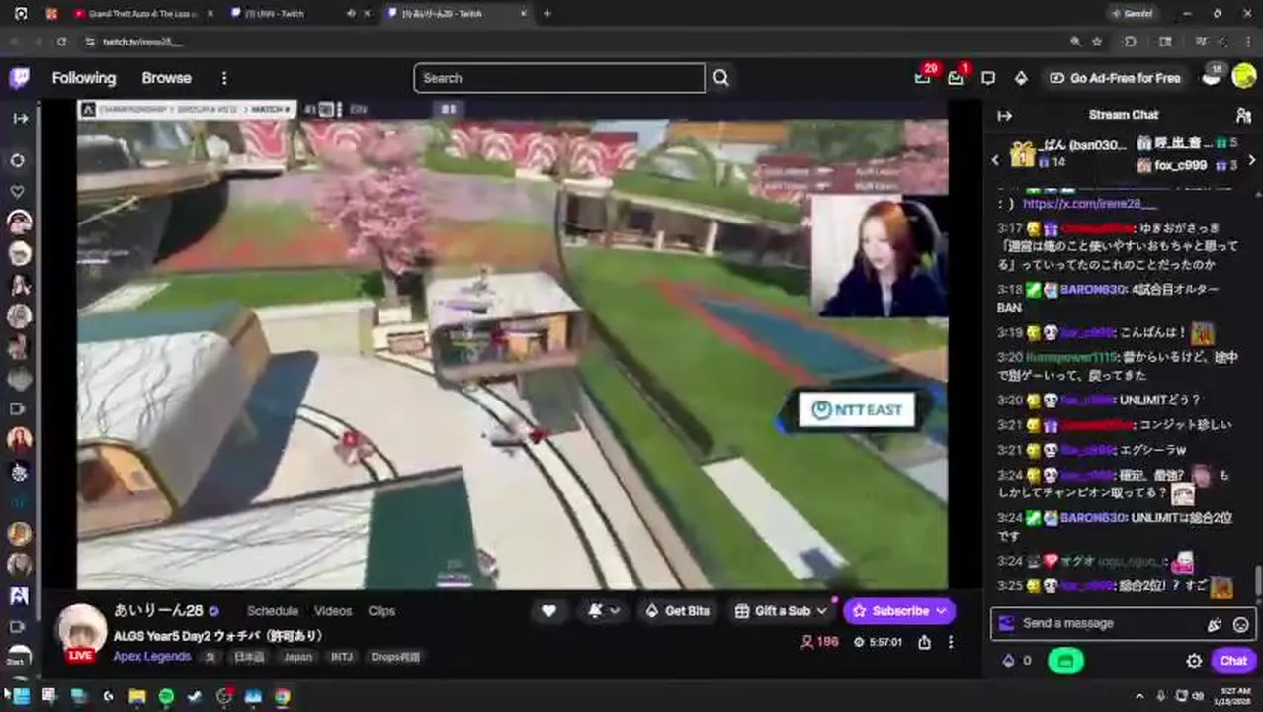Click the Get Bits button
Image resolution: width=1263 pixels, height=712 pixels.
(677, 611)
